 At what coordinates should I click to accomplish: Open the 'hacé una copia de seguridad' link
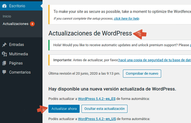tap(155, 60)
